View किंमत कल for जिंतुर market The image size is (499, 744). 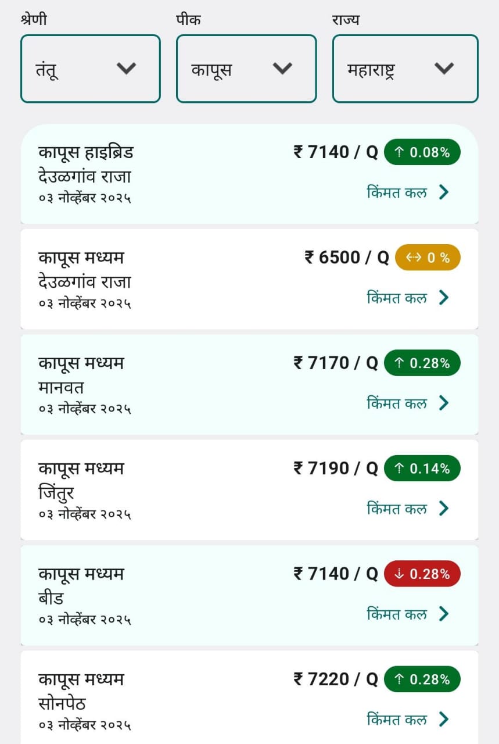[x=397, y=509]
